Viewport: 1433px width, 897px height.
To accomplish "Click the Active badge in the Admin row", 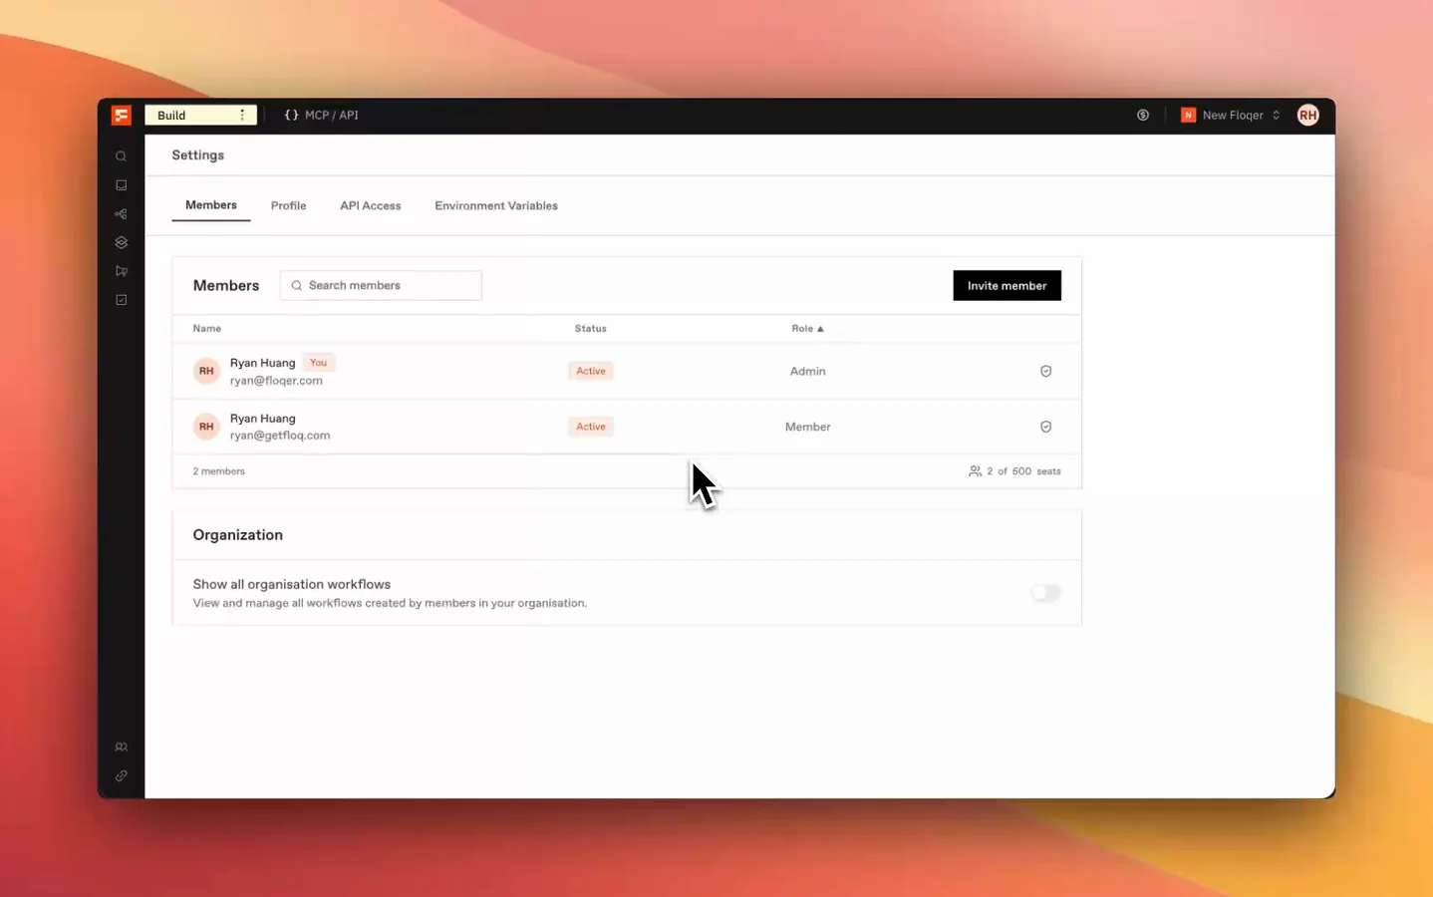I will [591, 371].
